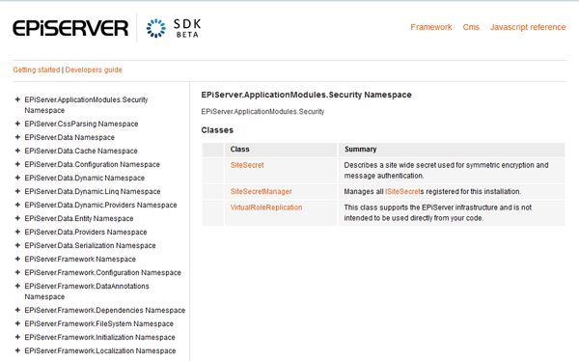
Task: Go to Getting started page
Action: tap(37, 69)
